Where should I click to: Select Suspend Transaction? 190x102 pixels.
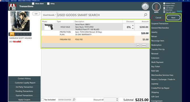coord(160,24)
